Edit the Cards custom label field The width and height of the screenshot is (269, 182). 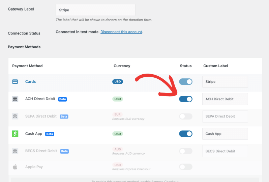coord(225,82)
